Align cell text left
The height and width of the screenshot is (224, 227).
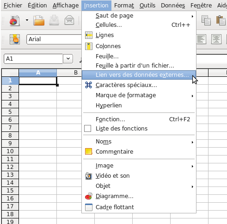(x=202, y=39)
